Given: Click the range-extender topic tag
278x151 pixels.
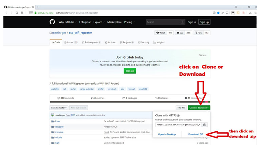Looking at the screenshot, I should [87, 89].
